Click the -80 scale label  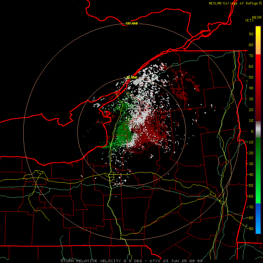tap(250, 218)
